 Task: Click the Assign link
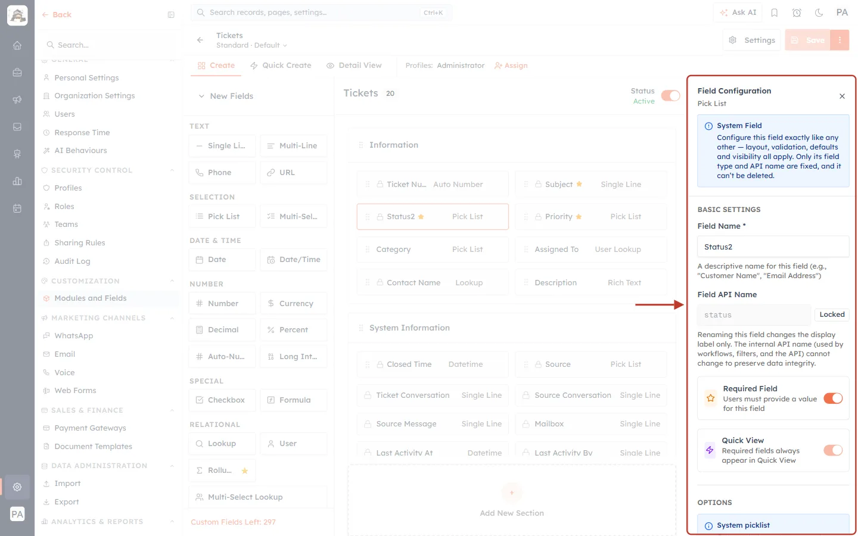511,66
